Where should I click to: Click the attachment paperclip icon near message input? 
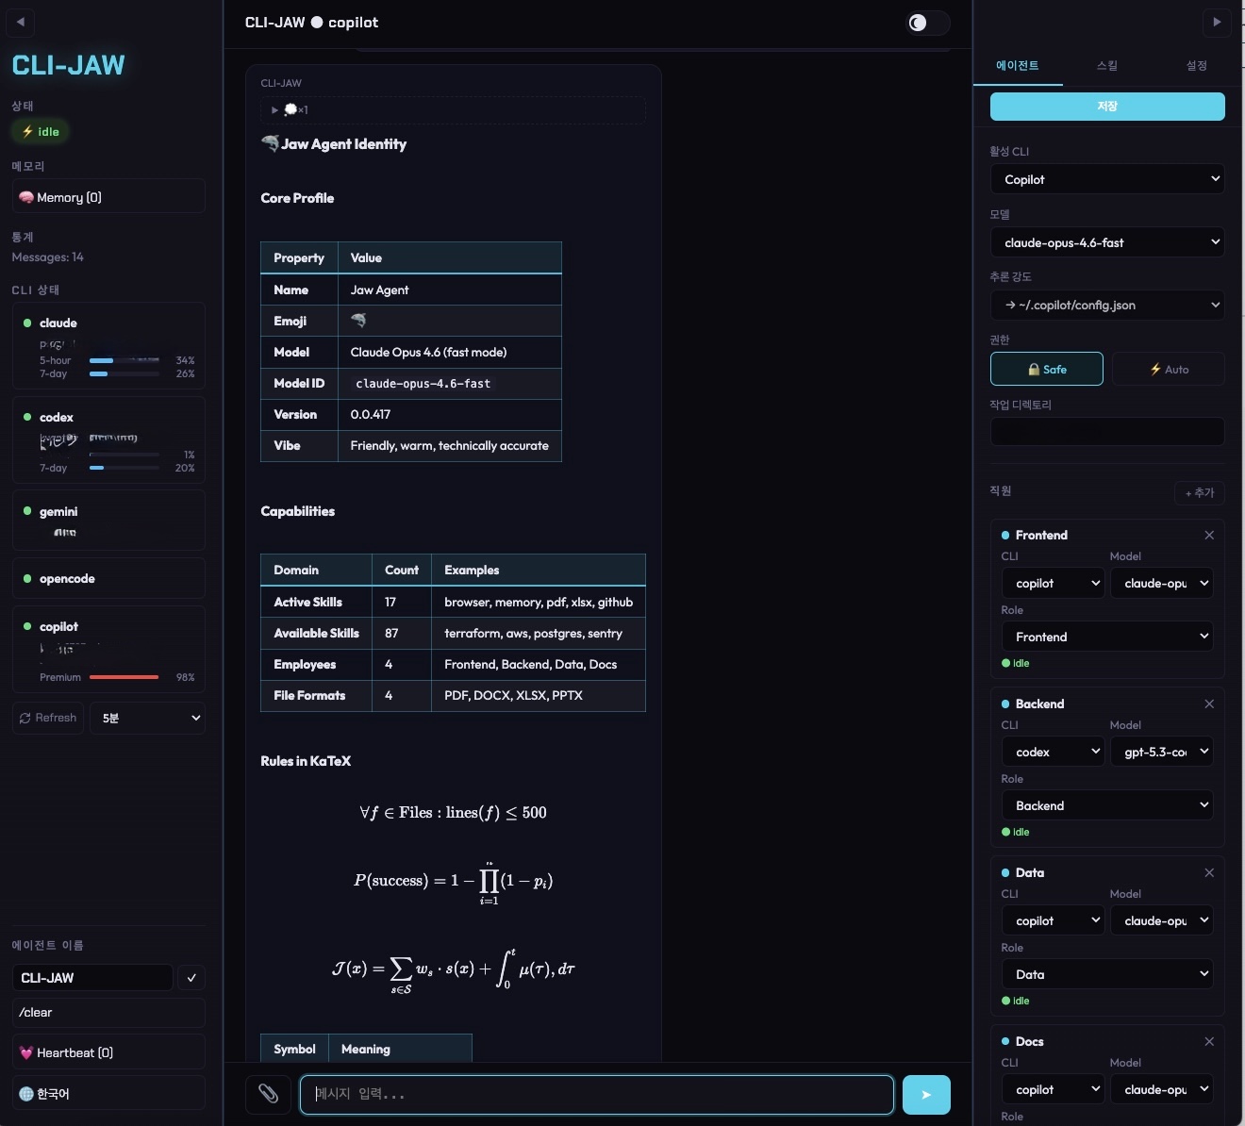coord(268,1095)
